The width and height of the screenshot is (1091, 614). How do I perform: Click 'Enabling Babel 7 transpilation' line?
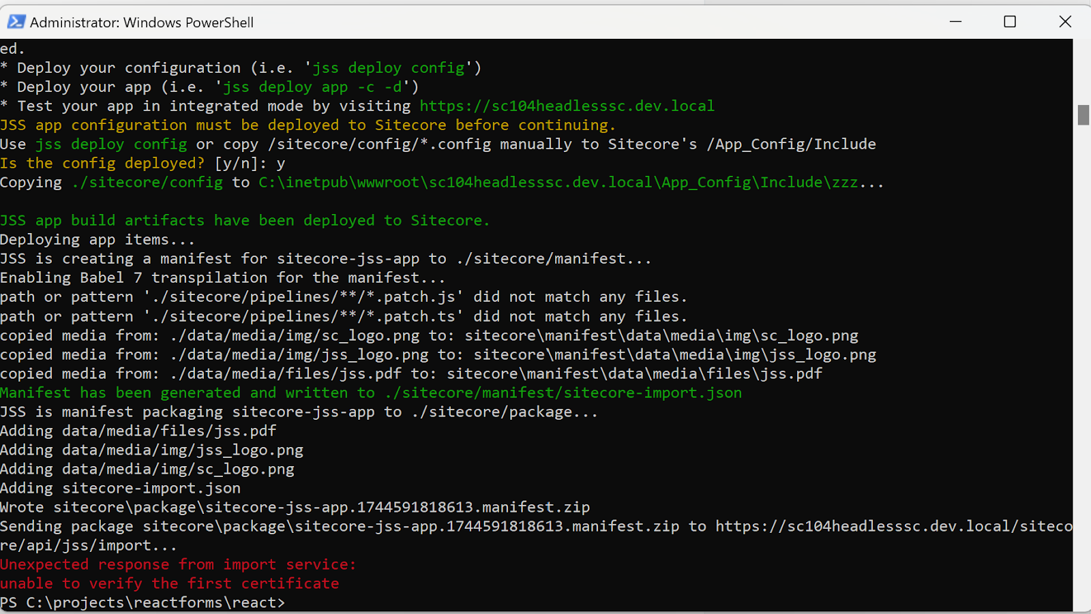point(223,278)
